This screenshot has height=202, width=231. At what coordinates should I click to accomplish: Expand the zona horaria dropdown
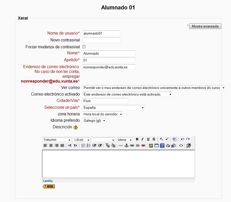coord(102,114)
